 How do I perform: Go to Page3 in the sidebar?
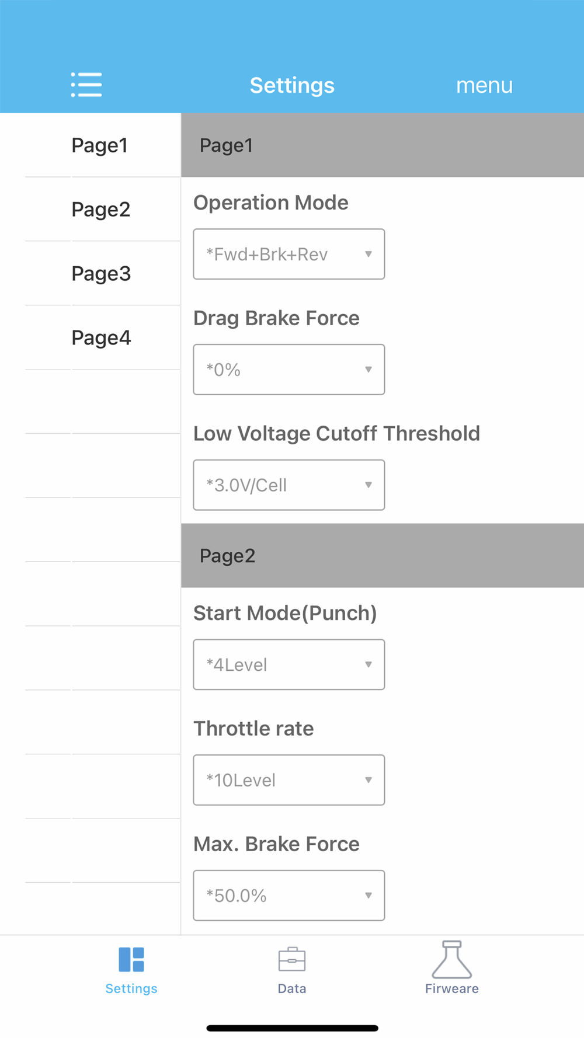[101, 274]
